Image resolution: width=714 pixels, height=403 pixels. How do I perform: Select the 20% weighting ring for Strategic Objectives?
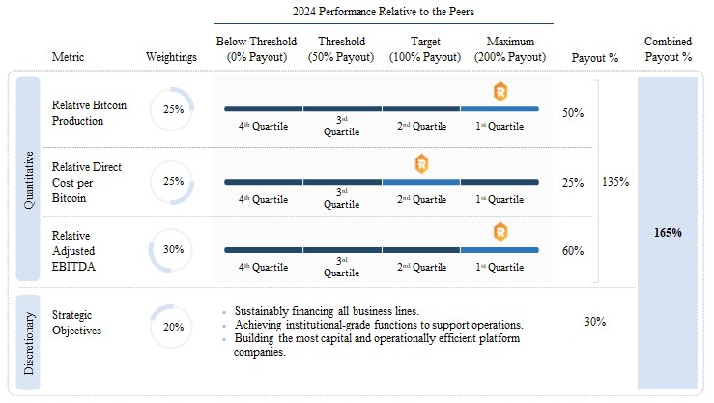point(173,329)
